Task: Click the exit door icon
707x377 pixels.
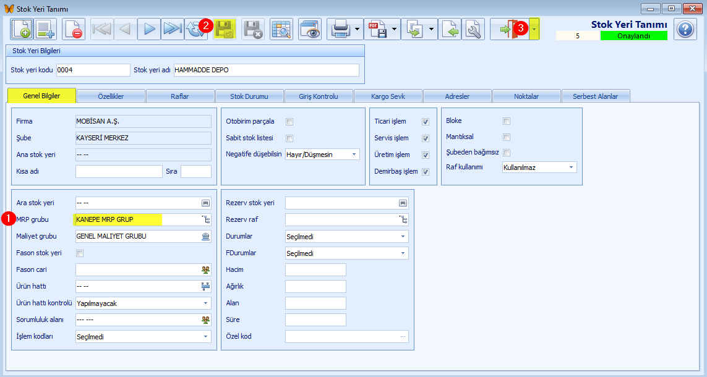Action: point(510,29)
